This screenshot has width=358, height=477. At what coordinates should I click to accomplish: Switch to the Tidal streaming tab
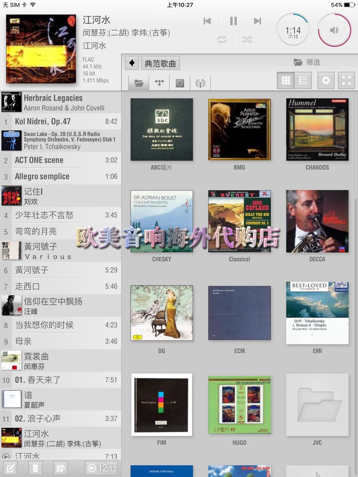click(x=159, y=83)
